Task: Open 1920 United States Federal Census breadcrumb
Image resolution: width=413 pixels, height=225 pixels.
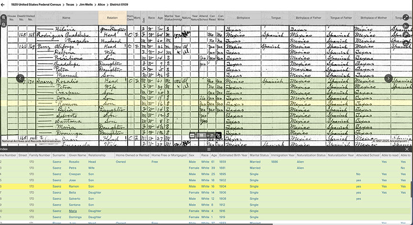Action: (x=37, y=4)
